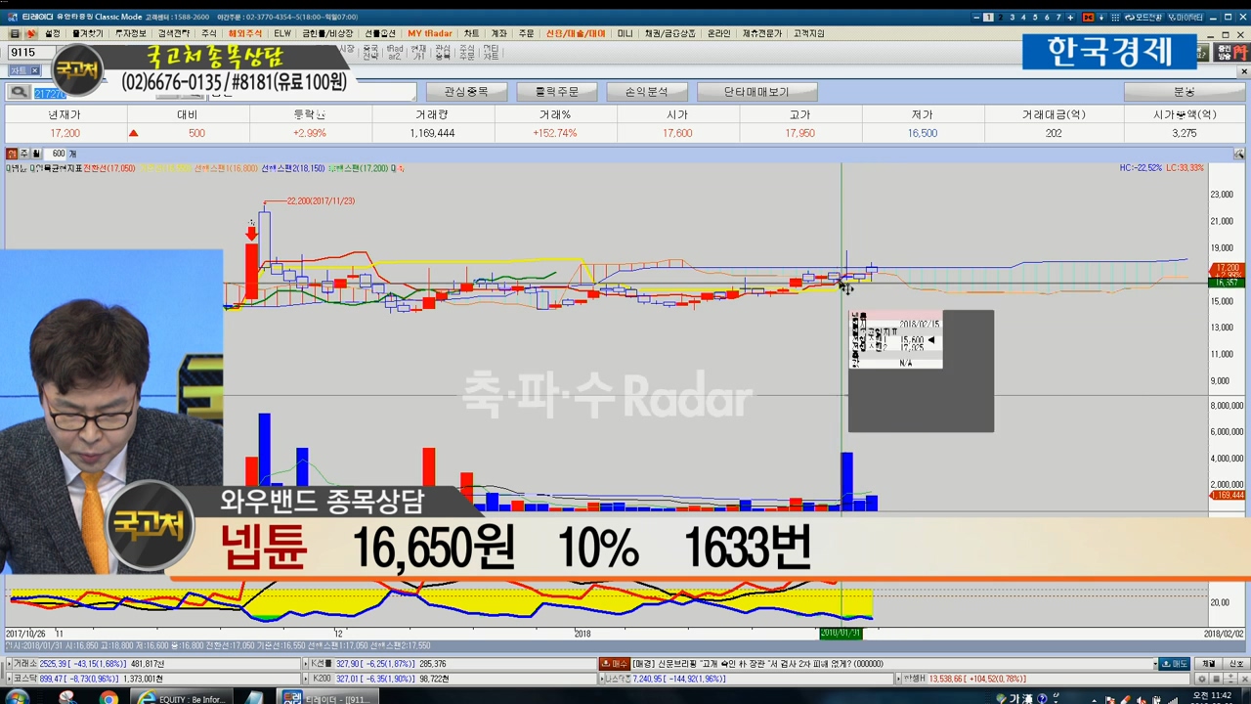The image size is (1251, 704).
Task: Click the 분봉 button at right
Action: 1184,92
